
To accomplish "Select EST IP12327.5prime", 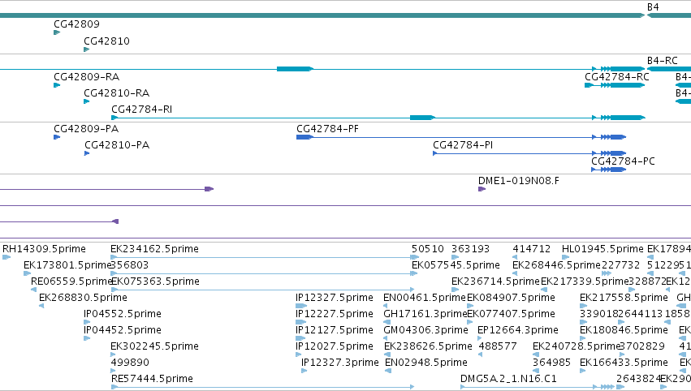I will point(335,298).
